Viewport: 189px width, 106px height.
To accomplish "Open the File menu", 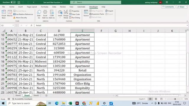I will [x=4, y=7].
